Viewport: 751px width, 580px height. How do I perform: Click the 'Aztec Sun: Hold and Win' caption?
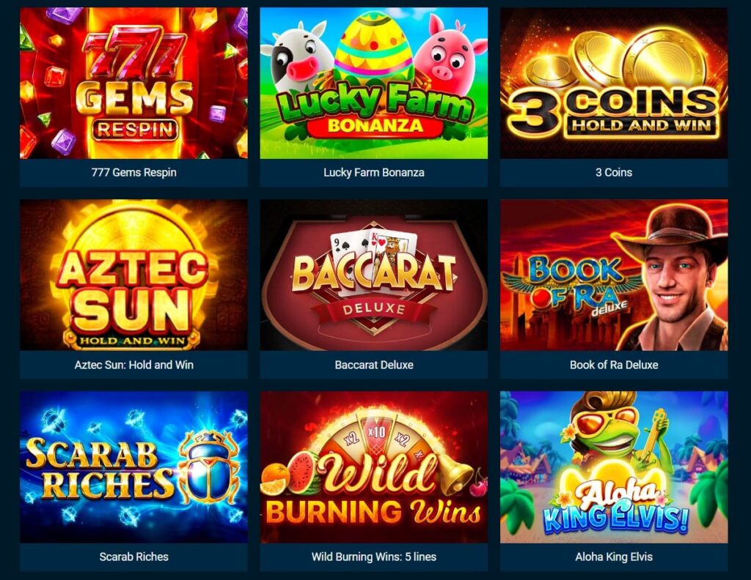(x=133, y=365)
